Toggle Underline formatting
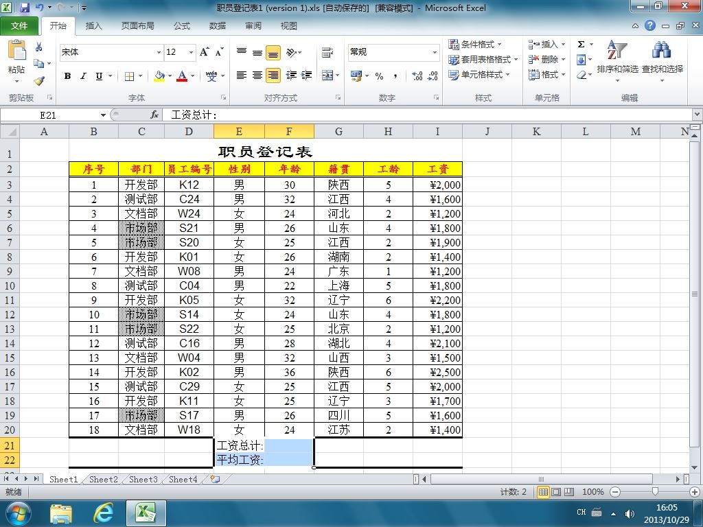Viewport: 703px width, 527px height. click(x=99, y=76)
